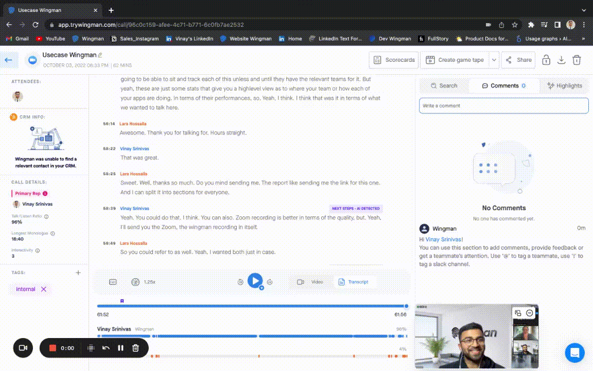Open browser Extensions puzzle icon
593x371 pixels.
[531, 25]
